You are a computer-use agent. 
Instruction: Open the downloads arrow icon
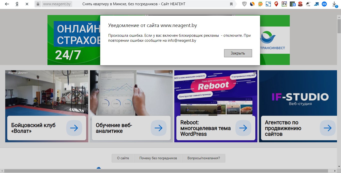[x=334, y=4]
